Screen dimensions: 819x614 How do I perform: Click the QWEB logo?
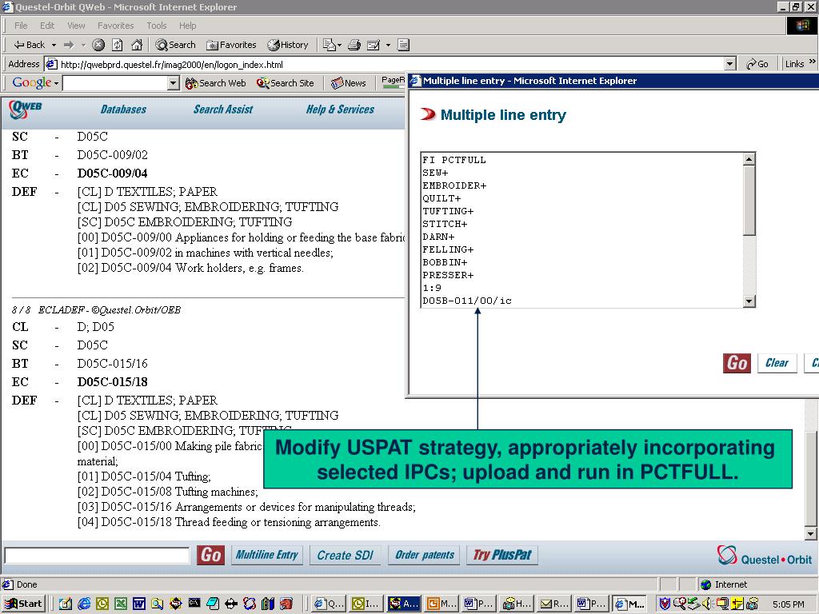click(x=25, y=109)
